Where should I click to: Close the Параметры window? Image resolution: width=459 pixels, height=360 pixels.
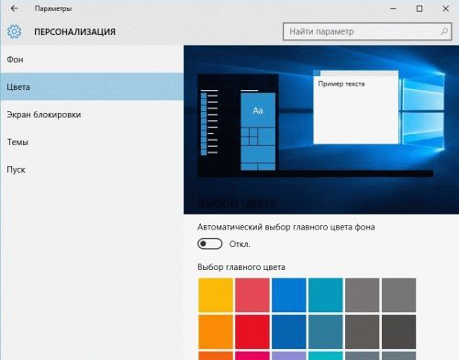[446, 9]
